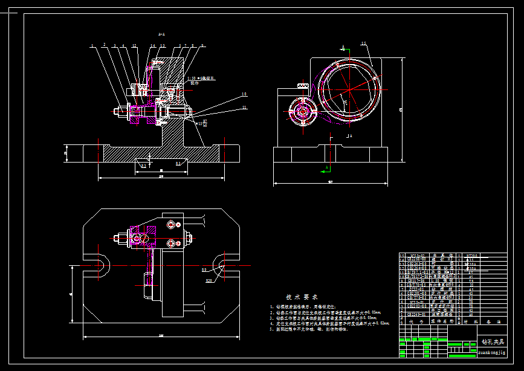Select the 'HT200' material cell

click(x=471, y=255)
